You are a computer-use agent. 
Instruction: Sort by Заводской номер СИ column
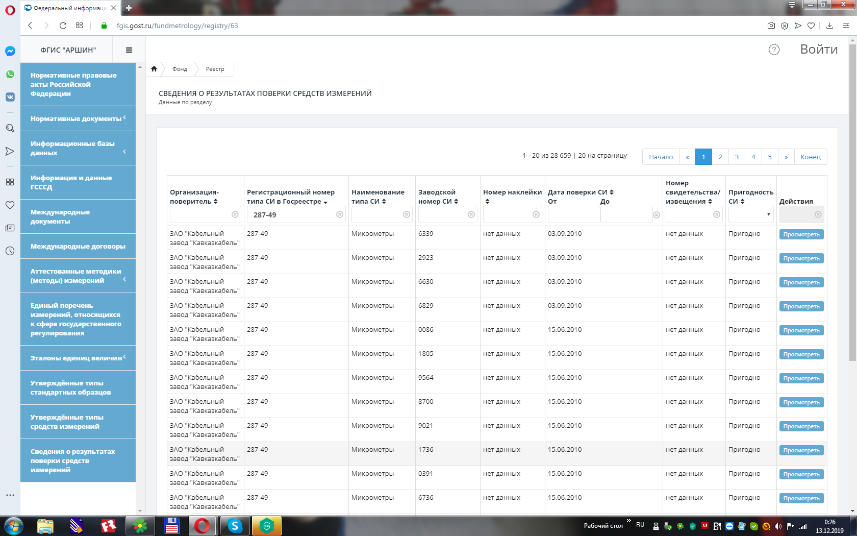point(456,202)
